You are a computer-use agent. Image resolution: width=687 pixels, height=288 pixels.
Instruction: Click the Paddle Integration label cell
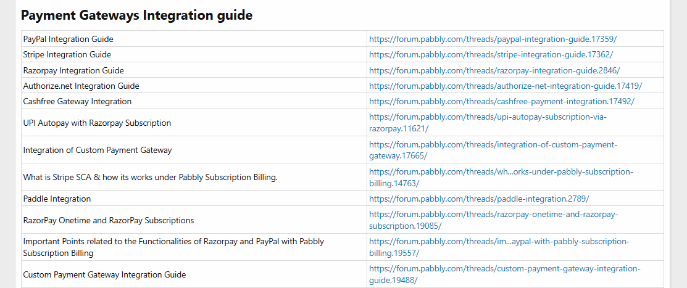(194, 199)
